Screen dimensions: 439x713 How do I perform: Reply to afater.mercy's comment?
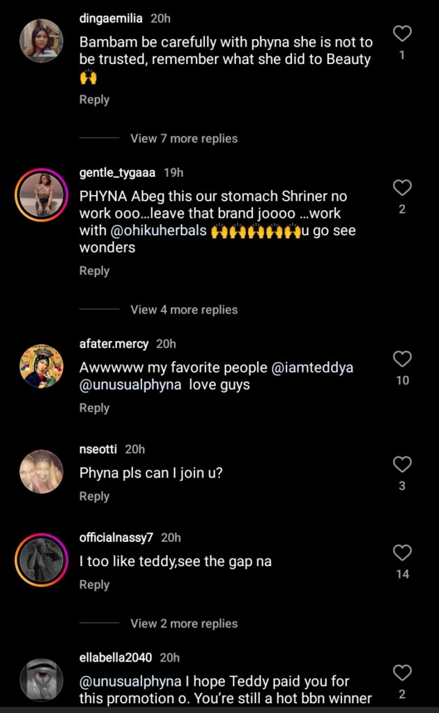94,408
